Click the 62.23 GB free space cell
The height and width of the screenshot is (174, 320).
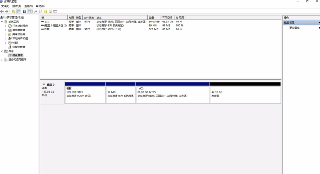168,22
